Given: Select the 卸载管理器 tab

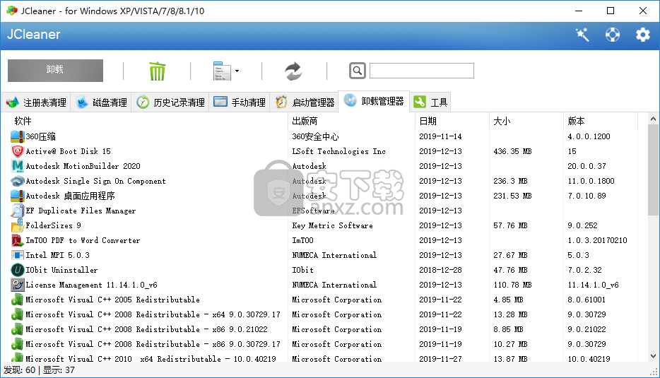Looking at the screenshot, I should [x=374, y=101].
